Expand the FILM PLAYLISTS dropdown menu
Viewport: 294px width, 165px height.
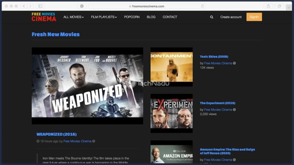[104, 17]
